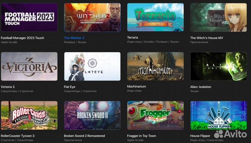Image resolution: width=251 pixels, height=143 pixels.
Task: Select the Machinarium cover art
Action: pos(155,66)
